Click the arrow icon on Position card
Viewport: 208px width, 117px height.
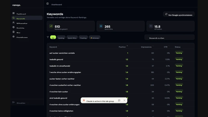pyautogui.click(x=151, y=26)
